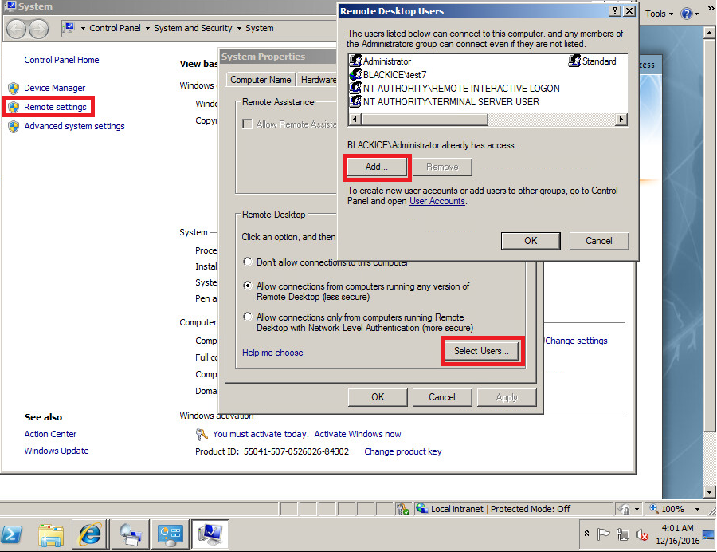
Task: Select BLACKICE\test7 in the user list
Action: [x=394, y=75]
